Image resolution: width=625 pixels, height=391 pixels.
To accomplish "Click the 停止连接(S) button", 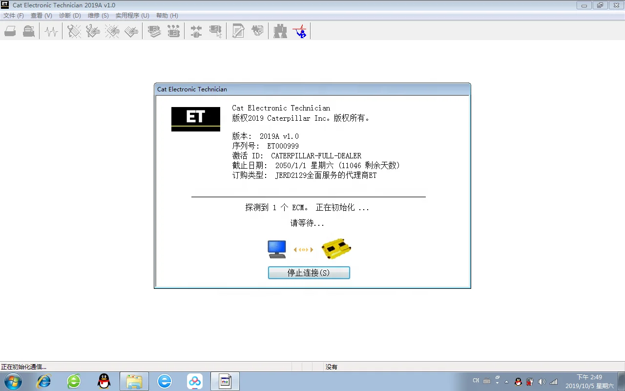I will (309, 273).
